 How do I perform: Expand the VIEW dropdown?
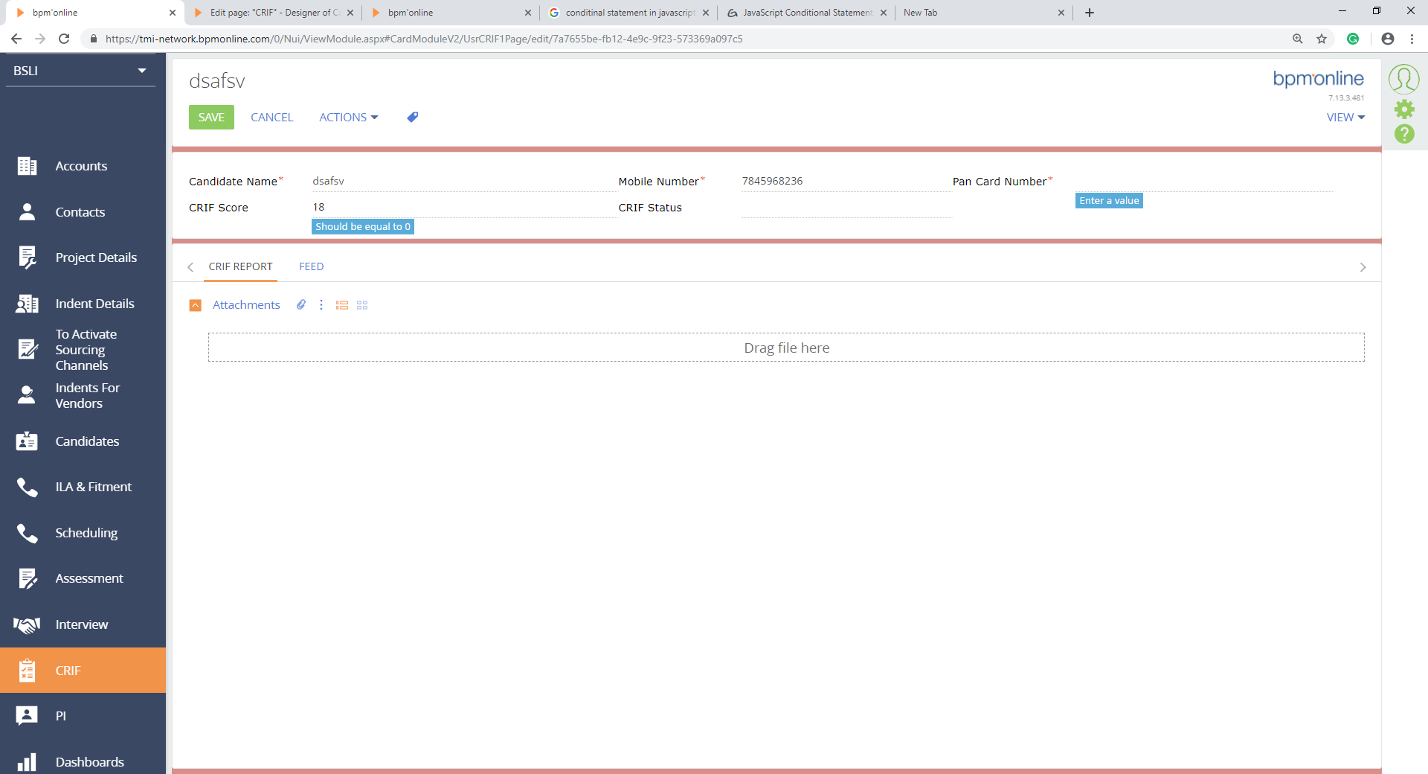pos(1345,117)
